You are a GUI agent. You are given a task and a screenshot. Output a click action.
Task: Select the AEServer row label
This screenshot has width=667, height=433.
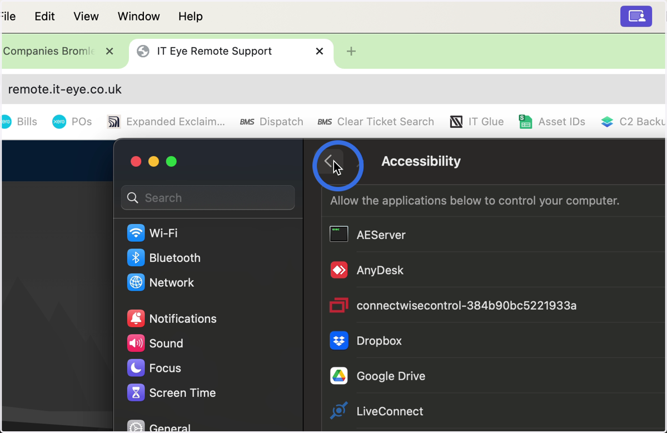tap(381, 235)
